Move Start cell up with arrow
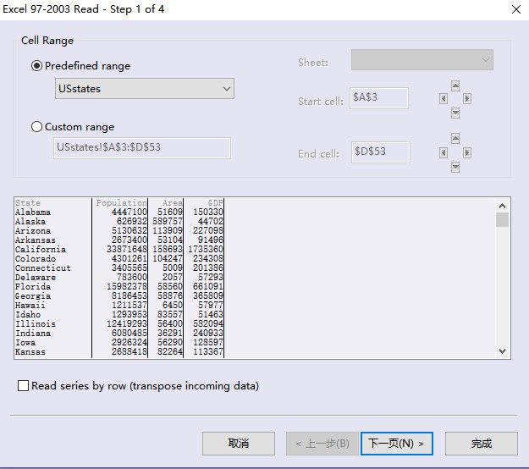Viewport: 529px width, 469px height. [x=455, y=86]
